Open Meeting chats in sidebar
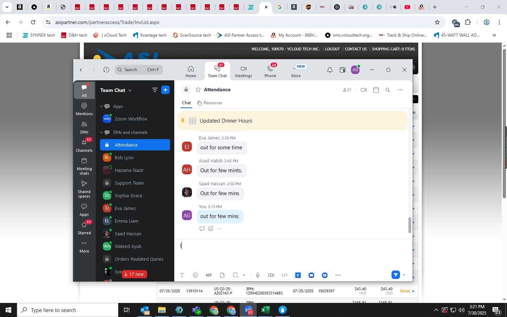The image size is (507, 317). (x=84, y=166)
